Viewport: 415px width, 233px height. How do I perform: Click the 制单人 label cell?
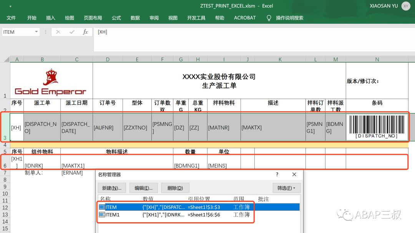click(42, 173)
